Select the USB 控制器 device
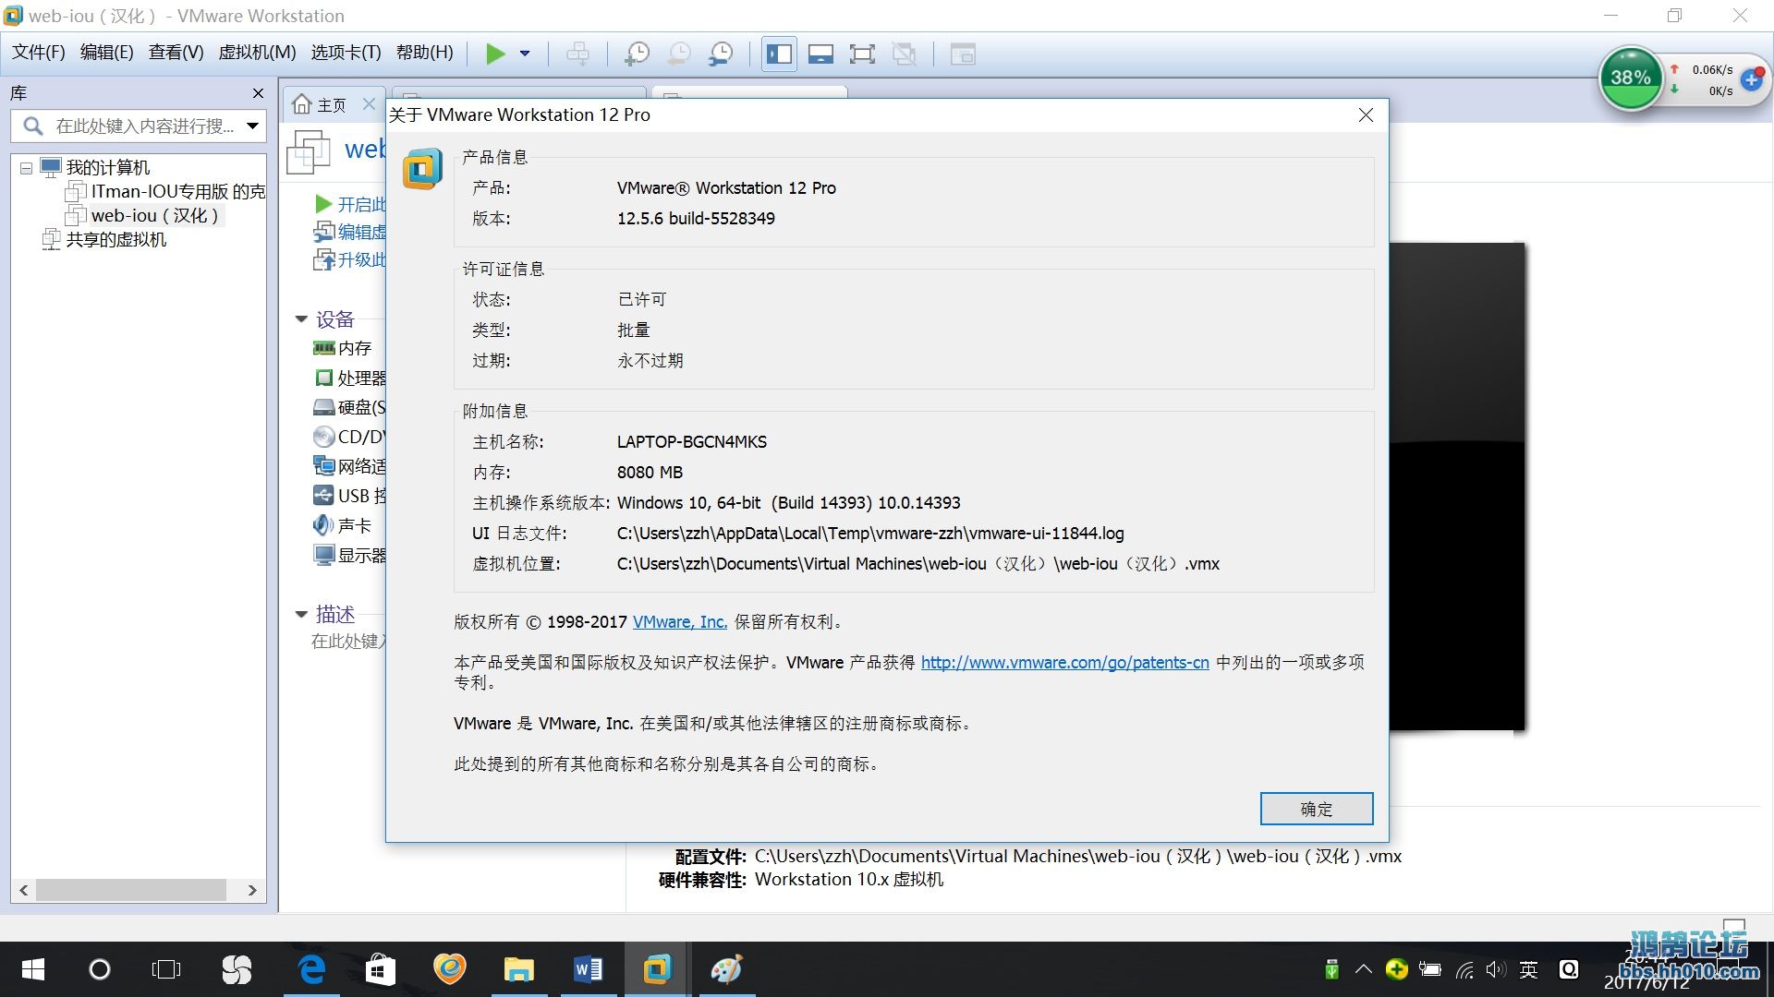Viewport: 1774px width, 997px height. click(350, 496)
